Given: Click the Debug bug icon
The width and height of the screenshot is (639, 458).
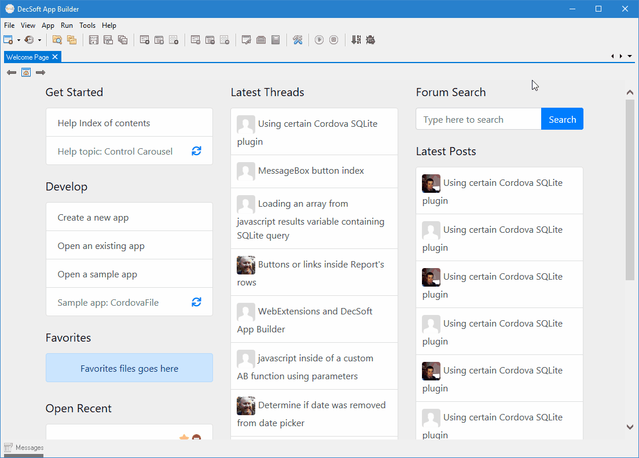Looking at the screenshot, I should coord(370,40).
